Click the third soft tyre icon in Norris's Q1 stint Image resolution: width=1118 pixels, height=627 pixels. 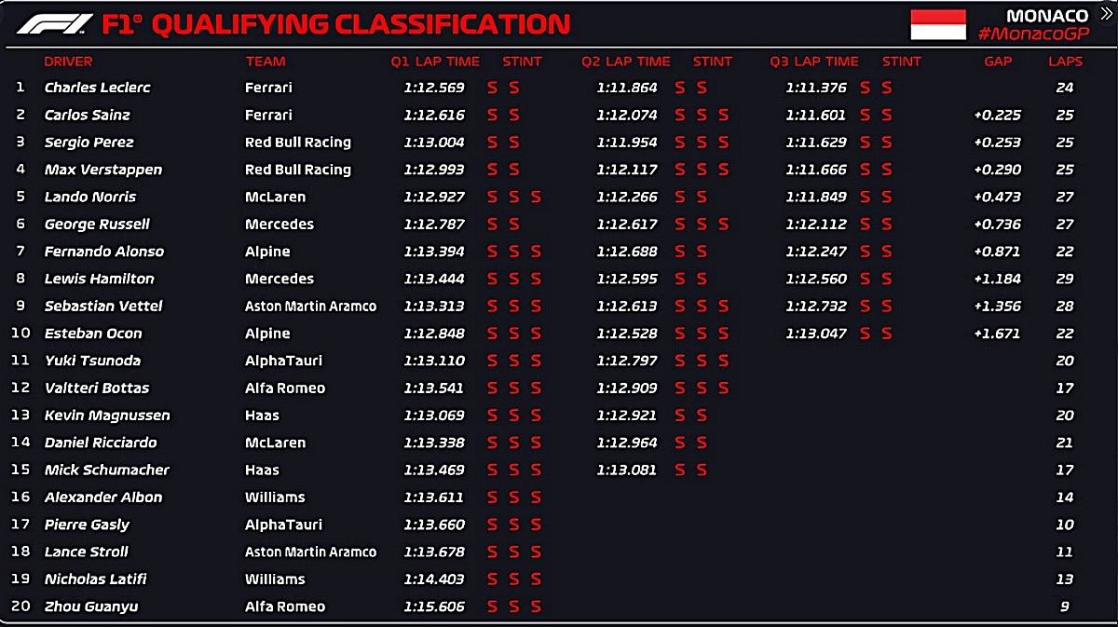[536, 197]
